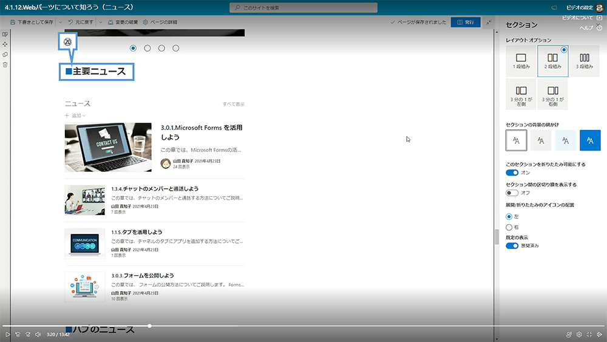Image resolution: width=607 pixels, height=342 pixels.
Task: Expand dropdown arrow next to 元に戻す
Action: [101, 22]
